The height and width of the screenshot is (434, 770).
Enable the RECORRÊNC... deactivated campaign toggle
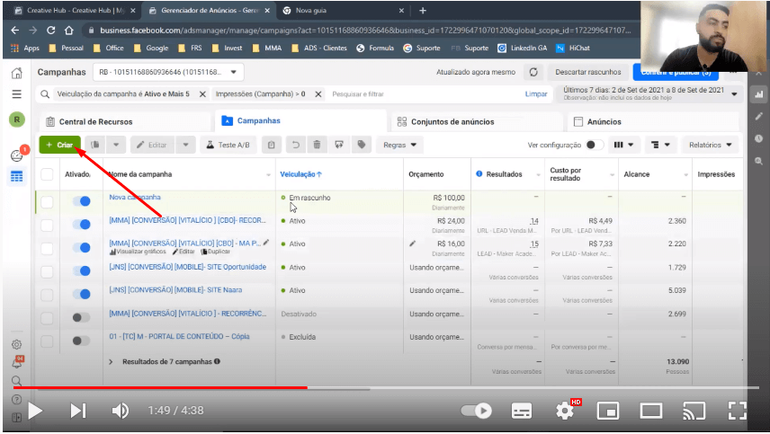coord(81,318)
